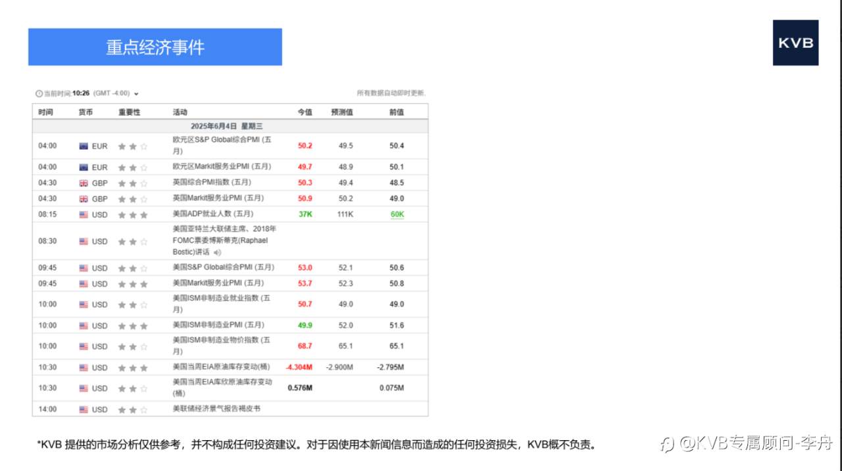Click the EUR flag in 欧元区Markit服务业PMI row
The image size is (842, 471).
tap(84, 168)
